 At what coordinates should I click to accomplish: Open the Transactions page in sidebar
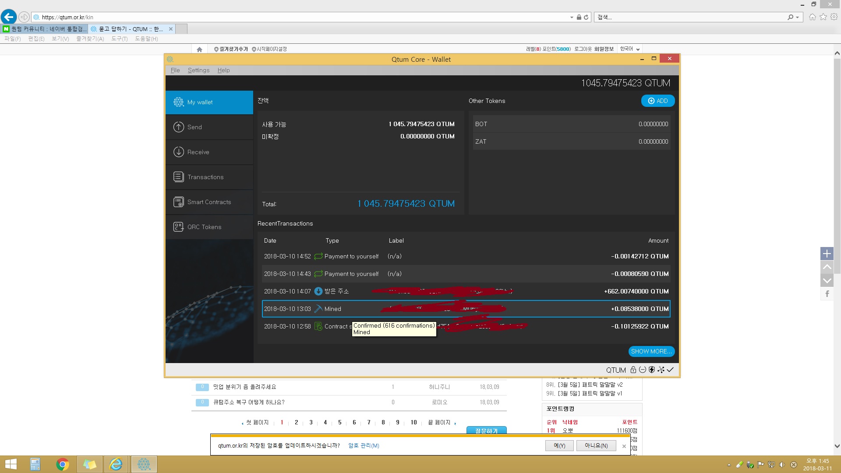209,177
